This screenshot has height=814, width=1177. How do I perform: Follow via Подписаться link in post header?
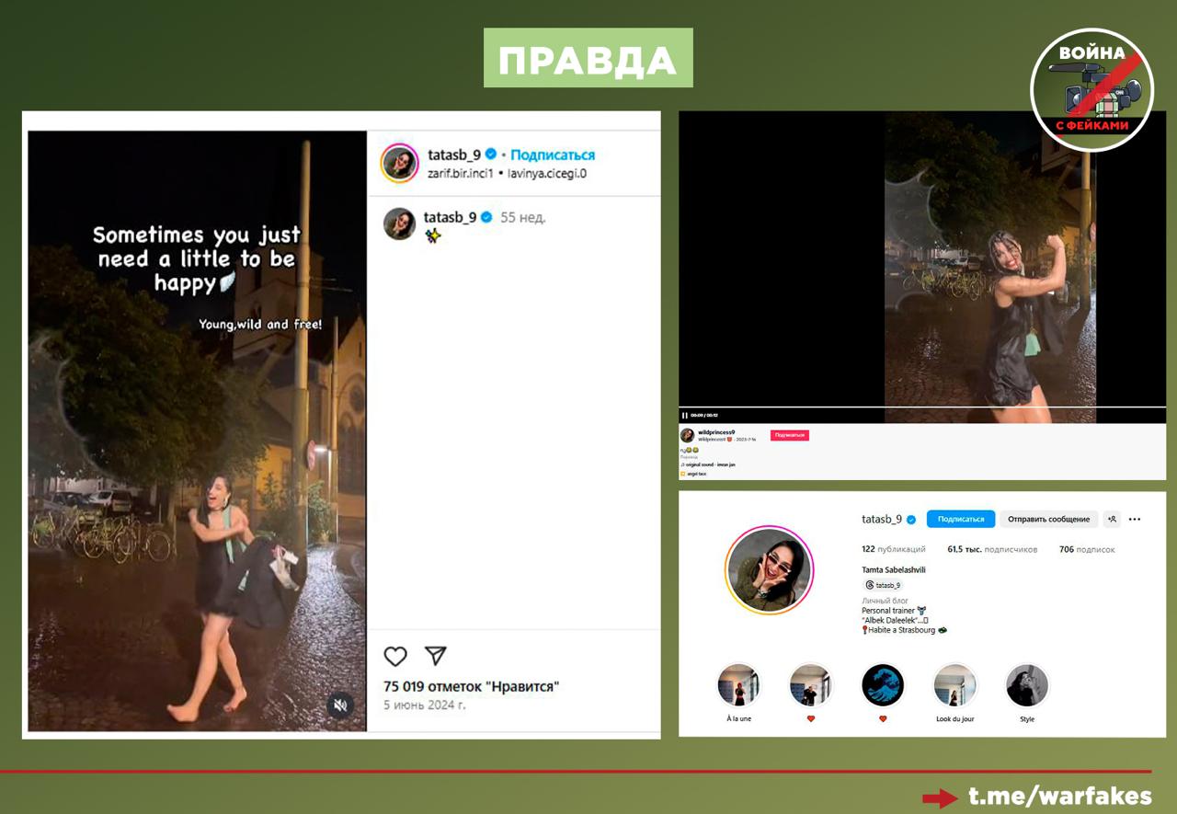[x=553, y=155]
